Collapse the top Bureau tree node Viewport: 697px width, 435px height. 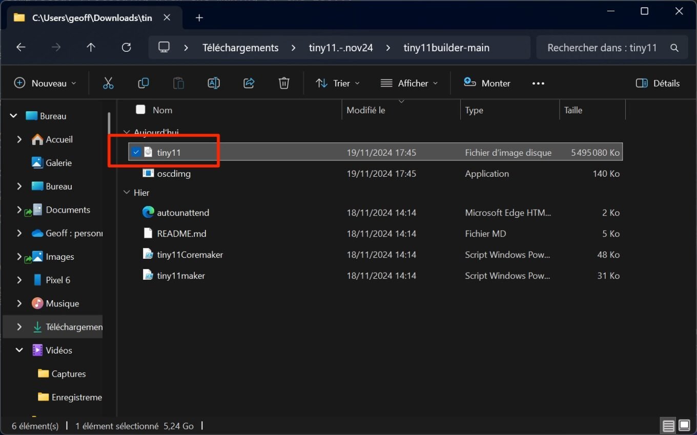(14, 116)
